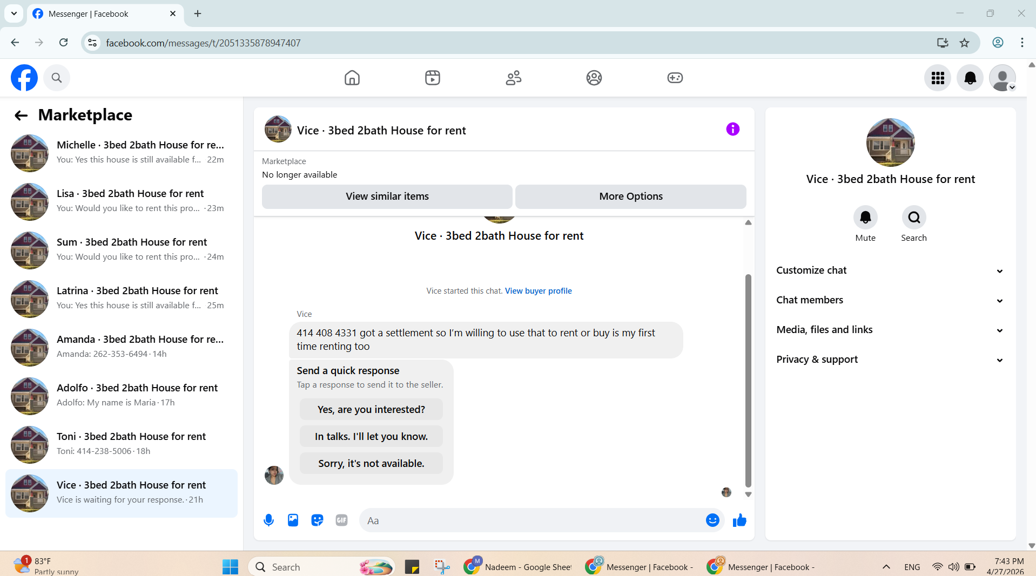
Task: Expand the Privacy & support section
Action: coord(890,360)
